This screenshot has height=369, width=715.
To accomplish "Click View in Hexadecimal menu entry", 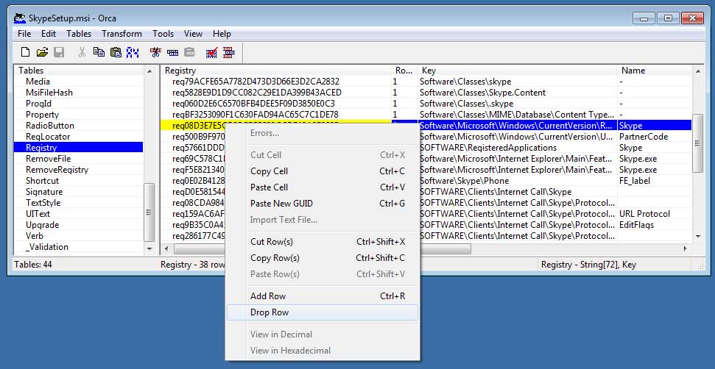I will click(x=323, y=351).
